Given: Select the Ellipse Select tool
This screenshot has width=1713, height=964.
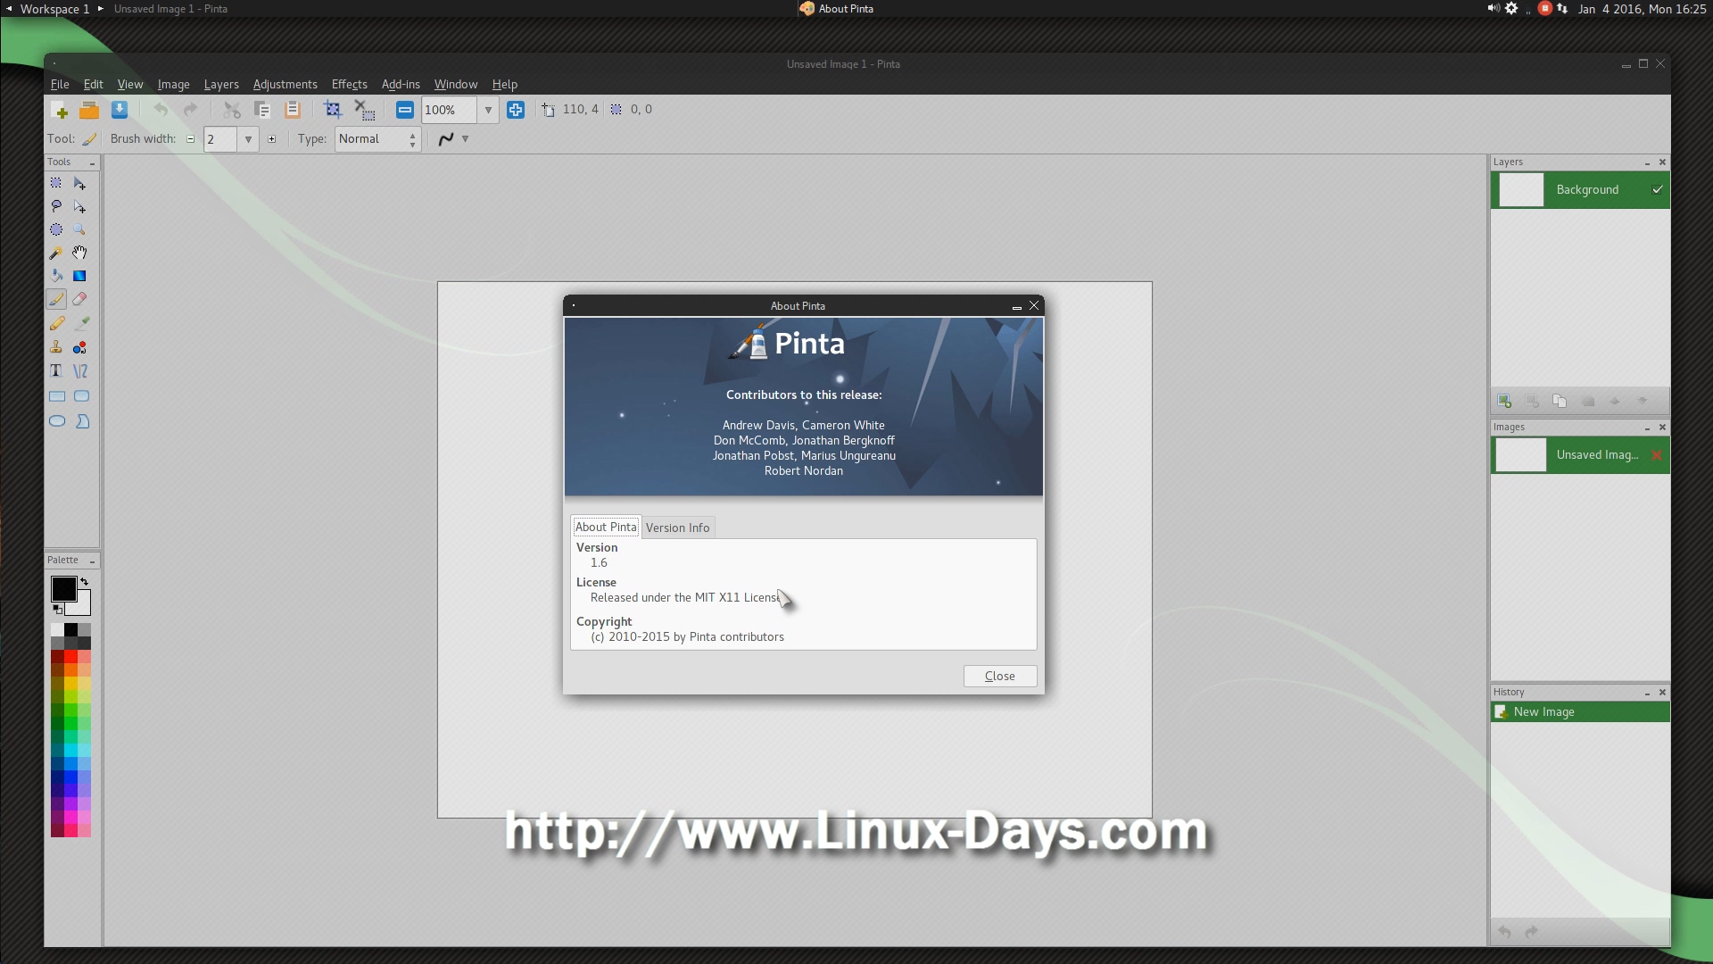Looking at the screenshot, I should click(56, 229).
